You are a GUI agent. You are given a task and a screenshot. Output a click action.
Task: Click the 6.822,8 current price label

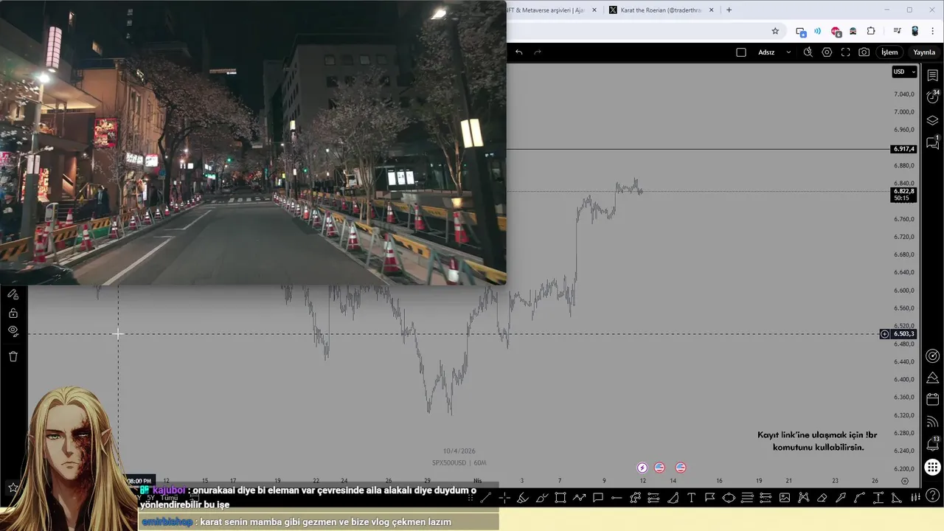(x=904, y=192)
